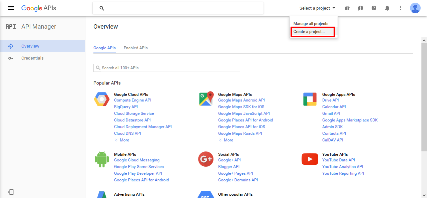Click the Search all 100+ APIs field
The height and width of the screenshot is (198, 427).
[x=166, y=68]
